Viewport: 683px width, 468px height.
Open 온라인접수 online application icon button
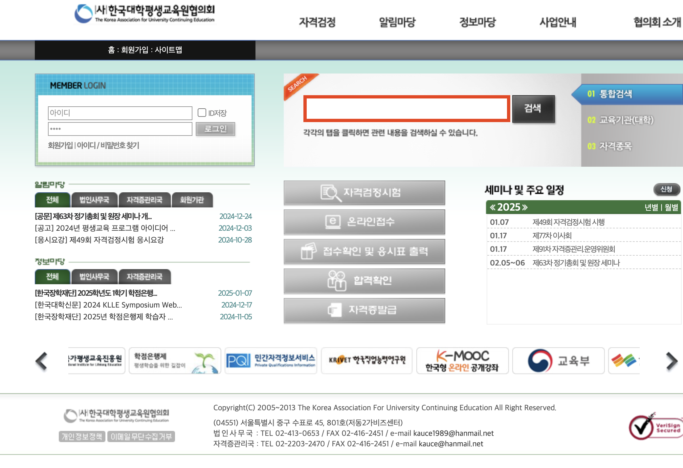pyautogui.click(x=364, y=222)
